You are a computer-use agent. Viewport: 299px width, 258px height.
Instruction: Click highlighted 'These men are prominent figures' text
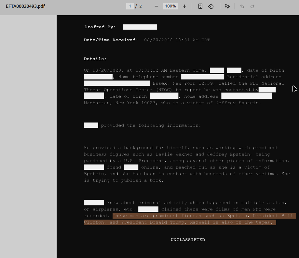pyautogui.click(x=157, y=216)
